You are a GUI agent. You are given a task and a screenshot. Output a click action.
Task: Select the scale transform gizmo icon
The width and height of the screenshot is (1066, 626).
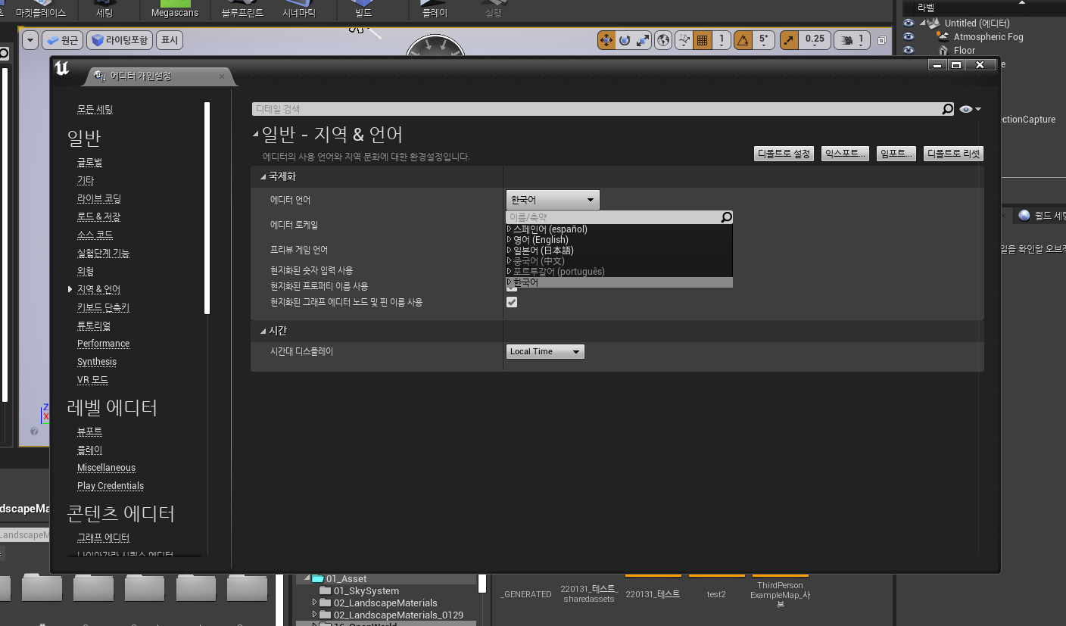click(643, 40)
